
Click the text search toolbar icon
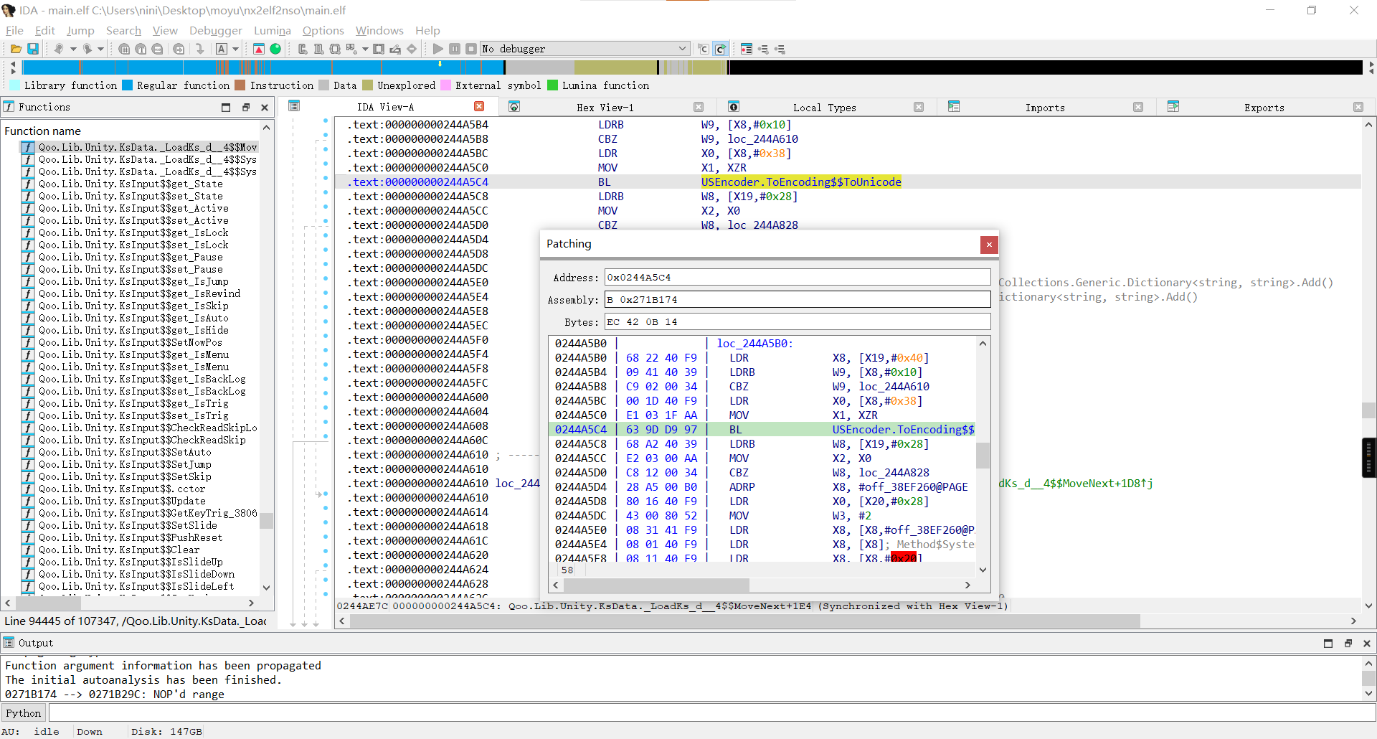[141, 49]
